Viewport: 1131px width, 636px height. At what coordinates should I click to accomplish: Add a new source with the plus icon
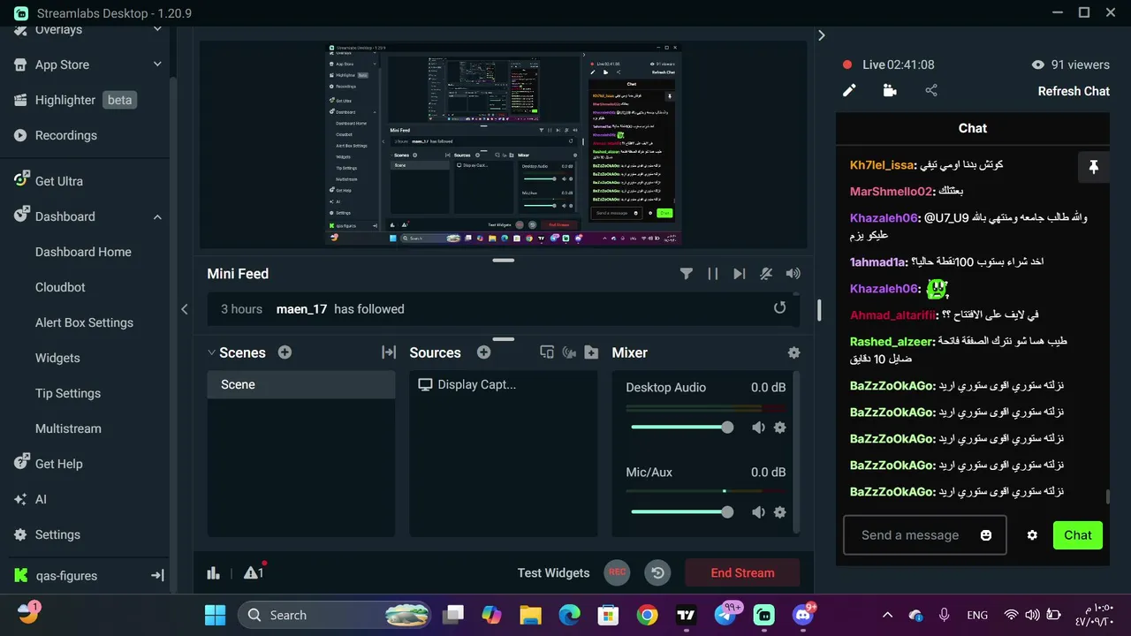point(483,352)
